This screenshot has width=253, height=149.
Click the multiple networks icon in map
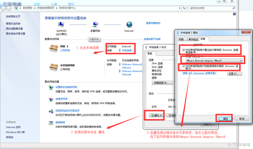pos(95,25)
